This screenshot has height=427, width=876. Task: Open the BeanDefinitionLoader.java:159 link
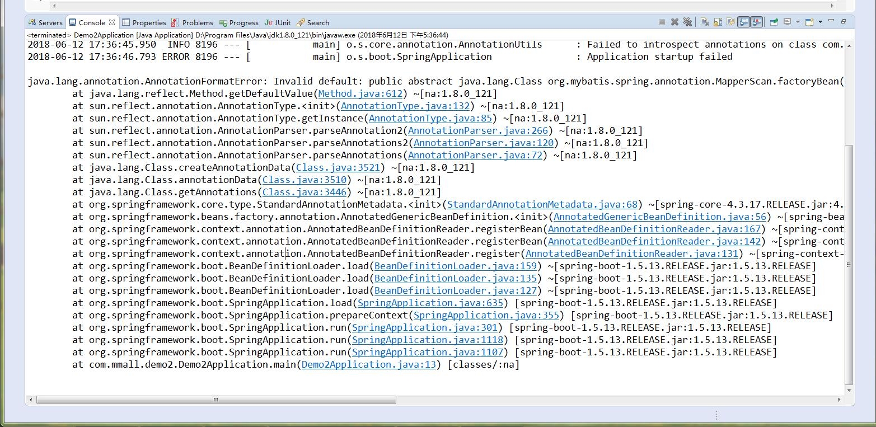[x=456, y=266]
